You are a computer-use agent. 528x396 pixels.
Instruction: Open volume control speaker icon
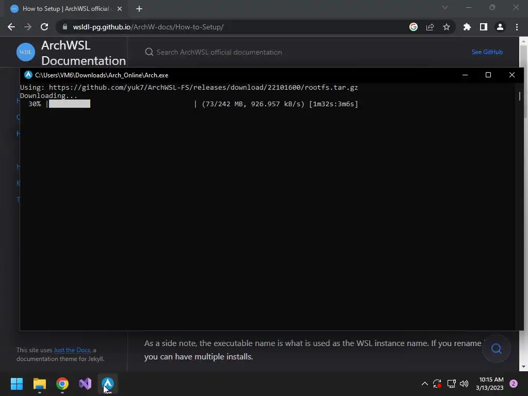click(x=464, y=384)
